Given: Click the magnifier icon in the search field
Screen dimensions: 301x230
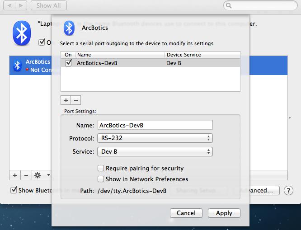Looking at the screenshot, I should pos(228,5).
